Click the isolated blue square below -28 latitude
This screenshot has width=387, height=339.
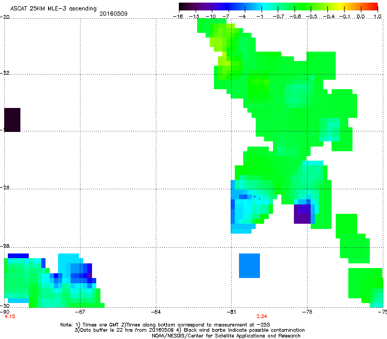click(x=249, y=265)
